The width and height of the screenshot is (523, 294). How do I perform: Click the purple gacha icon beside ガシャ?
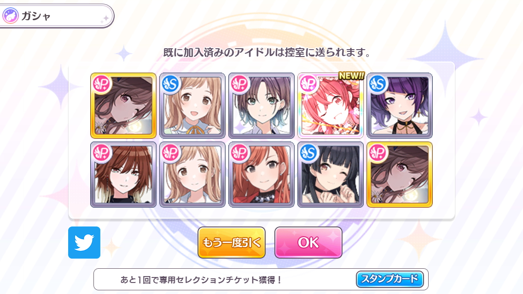(10, 16)
